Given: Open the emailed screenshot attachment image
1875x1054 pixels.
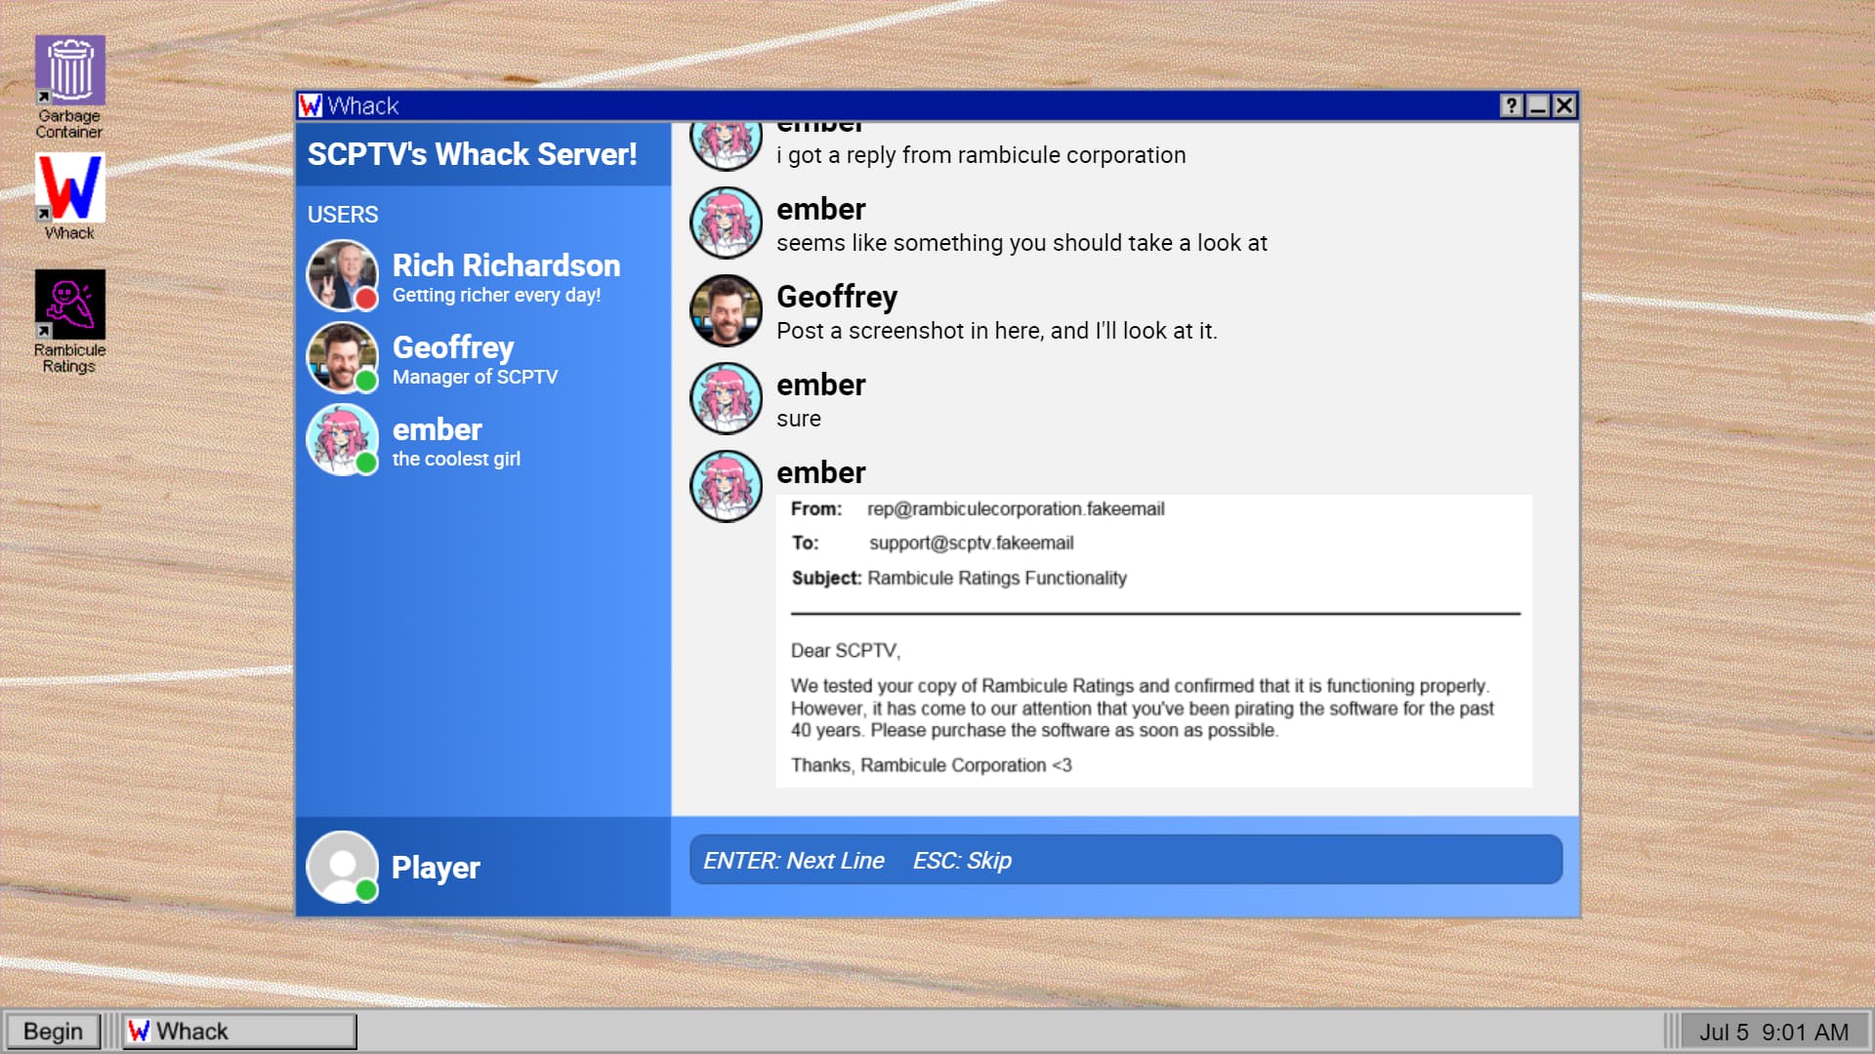Looking at the screenshot, I should (1153, 640).
